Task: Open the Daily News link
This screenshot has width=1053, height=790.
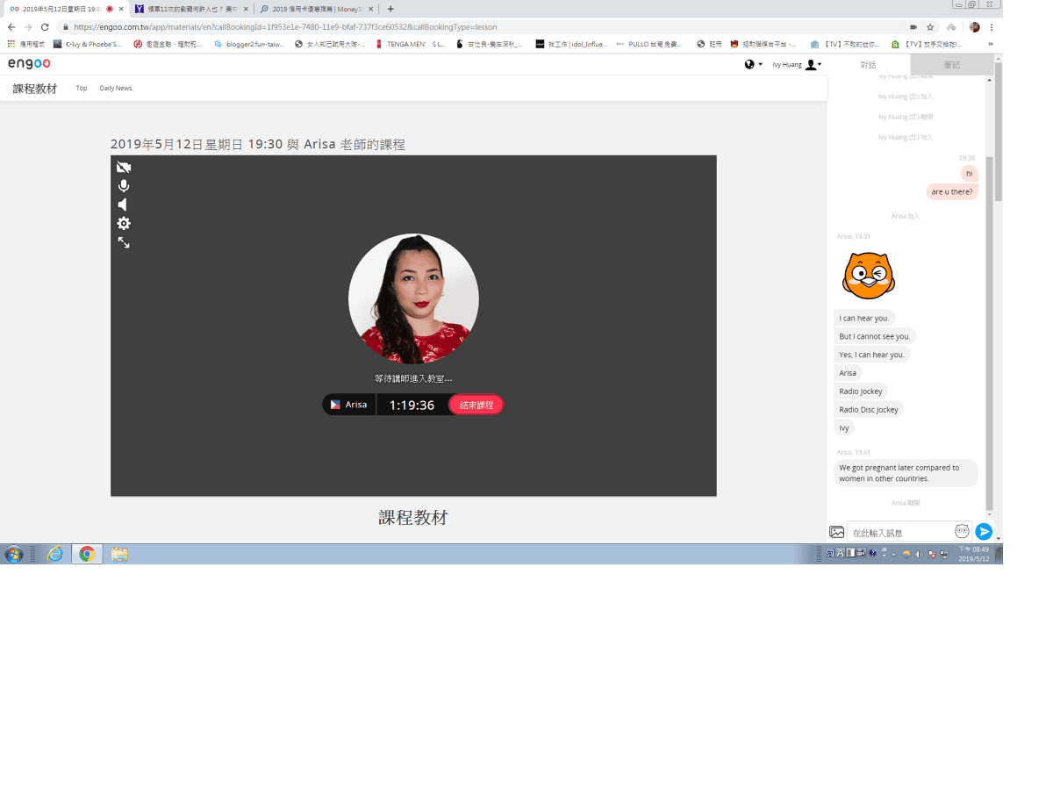Action: point(116,88)
